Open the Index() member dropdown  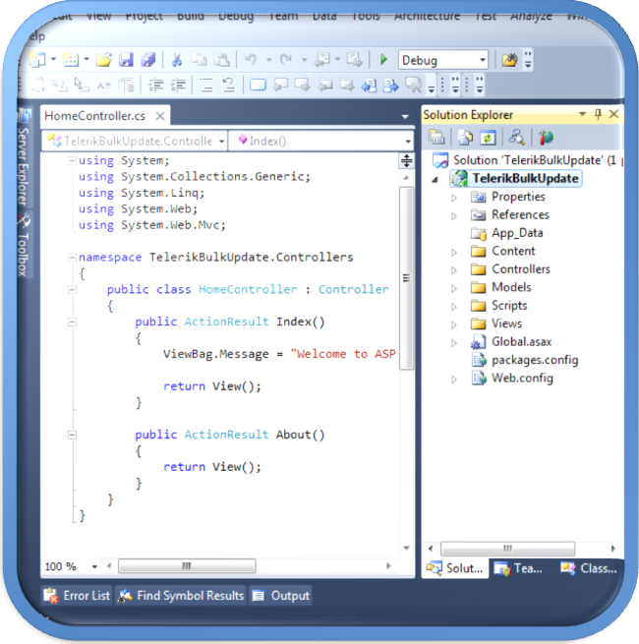[407, 142]
